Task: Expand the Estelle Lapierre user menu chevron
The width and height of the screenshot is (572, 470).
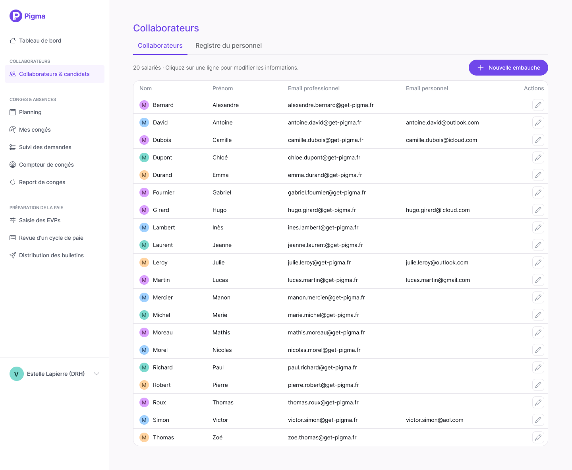Action: coord(97,374)
